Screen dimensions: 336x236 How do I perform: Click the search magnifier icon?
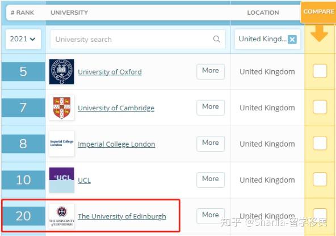(217, 39)
